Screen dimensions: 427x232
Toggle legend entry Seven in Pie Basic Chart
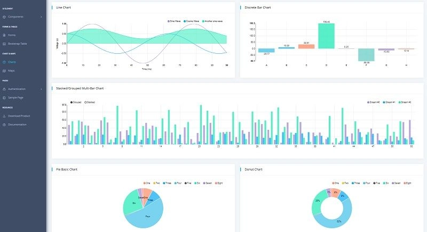(208, 183)
